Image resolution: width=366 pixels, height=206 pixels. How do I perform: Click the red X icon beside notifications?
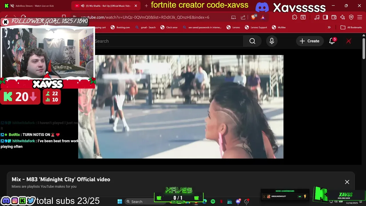point(349,41)
